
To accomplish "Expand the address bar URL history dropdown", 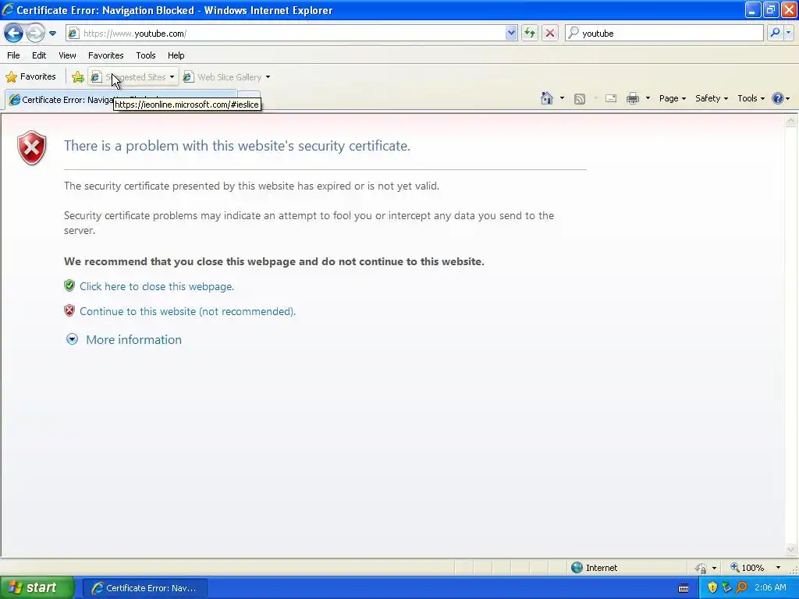I will 511,34.
